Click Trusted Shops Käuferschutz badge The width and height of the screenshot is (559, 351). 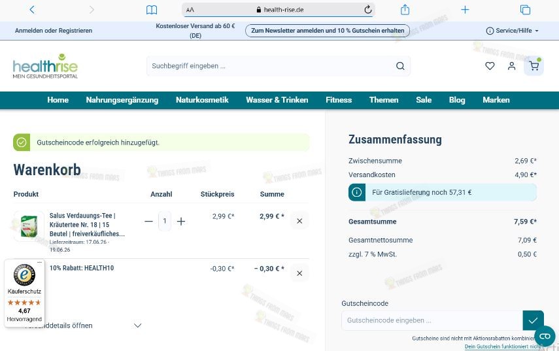(x=24, y=293)
